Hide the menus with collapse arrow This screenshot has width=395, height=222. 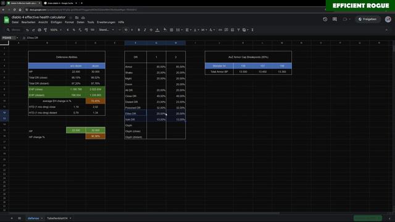tap(386, 30)
